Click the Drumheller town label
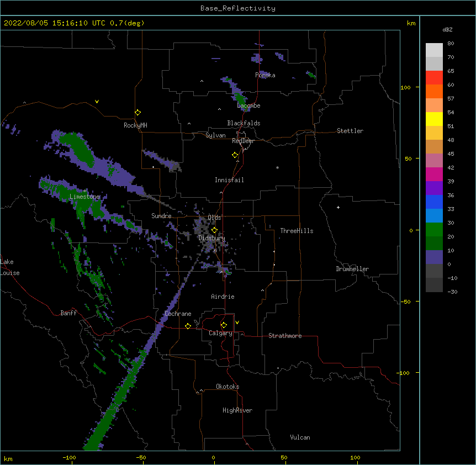Screen dimensions: 476x465 [x=352, y=269]
